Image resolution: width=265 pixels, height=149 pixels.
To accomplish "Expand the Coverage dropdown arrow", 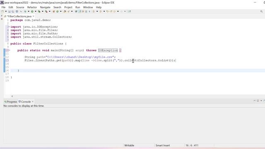I will pos(42,12).
